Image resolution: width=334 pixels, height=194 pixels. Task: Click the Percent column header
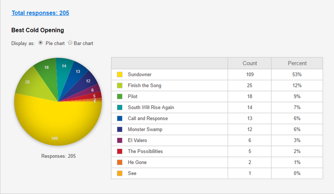click(297, 64)
